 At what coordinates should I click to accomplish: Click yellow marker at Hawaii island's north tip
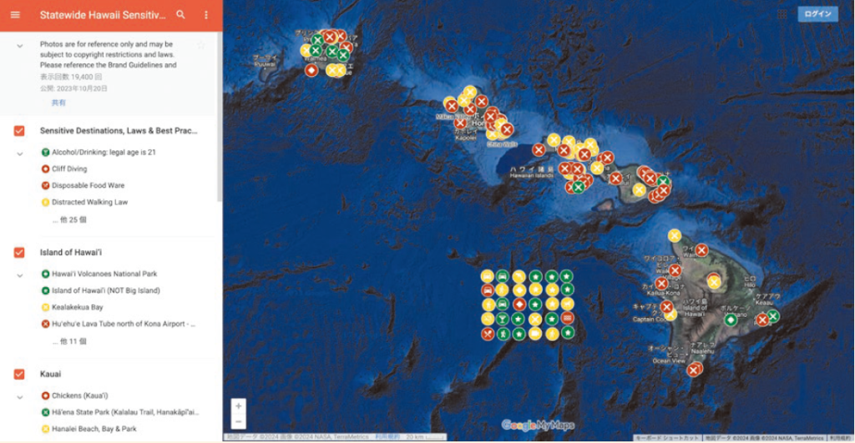pos(675,235)
